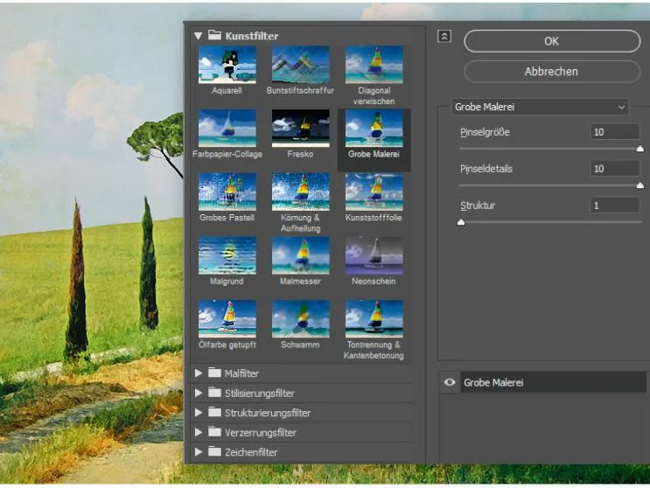The image size is (650, 488).
Task: Click the Struktur slider handle
Action: 461,222
